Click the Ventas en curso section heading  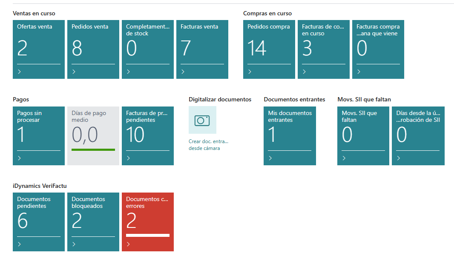(34, 13)
